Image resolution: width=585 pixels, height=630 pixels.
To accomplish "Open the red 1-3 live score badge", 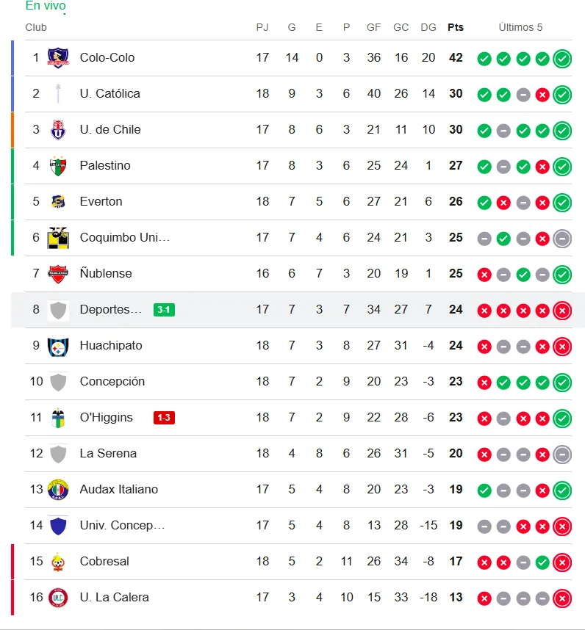I will (x=164, y=418).
